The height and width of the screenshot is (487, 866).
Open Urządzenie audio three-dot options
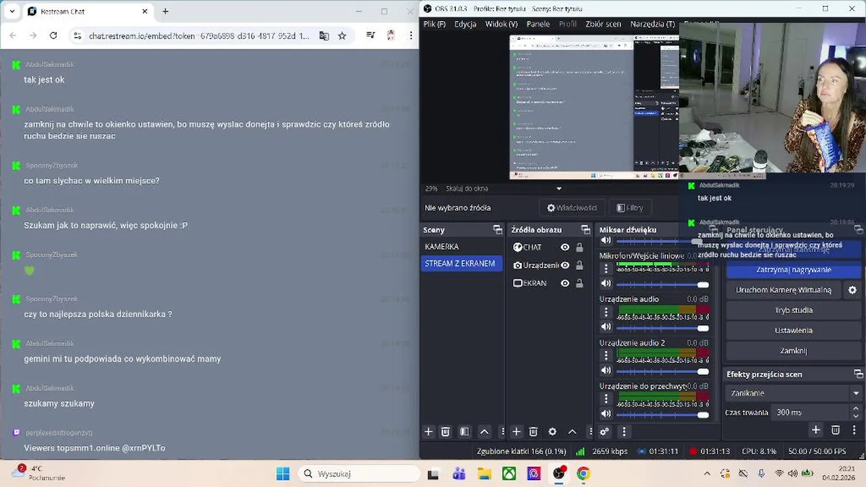606,312
